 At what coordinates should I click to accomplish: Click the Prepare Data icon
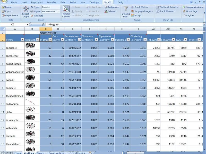tap(3, 15)
